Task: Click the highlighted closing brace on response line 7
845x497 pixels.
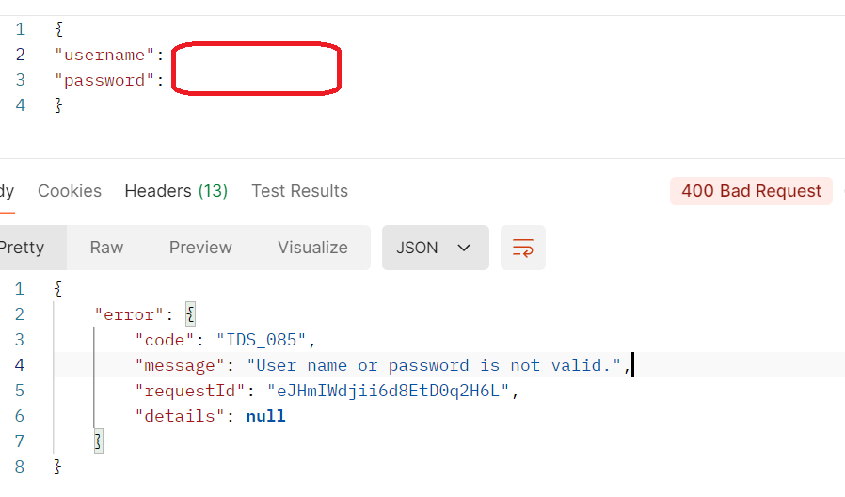Action: [98, 441]
